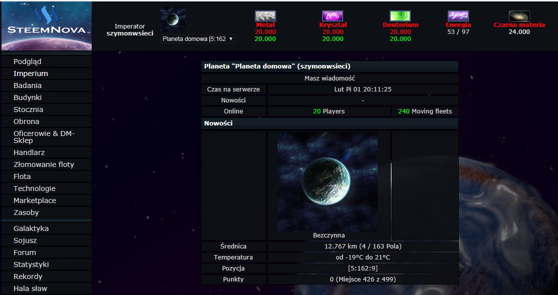
Task: Click the large planet image
Action: click(328, 181)
